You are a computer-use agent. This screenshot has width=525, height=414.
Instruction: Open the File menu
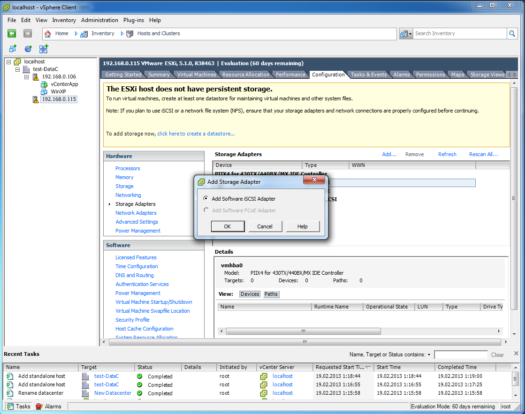[x=12, y=20]
